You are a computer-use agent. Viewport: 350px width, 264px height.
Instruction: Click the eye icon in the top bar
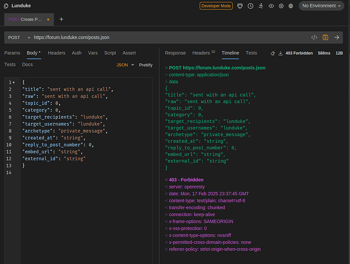271,6
